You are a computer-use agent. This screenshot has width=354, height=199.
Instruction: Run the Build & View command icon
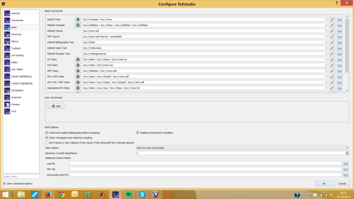coord(78,19)
